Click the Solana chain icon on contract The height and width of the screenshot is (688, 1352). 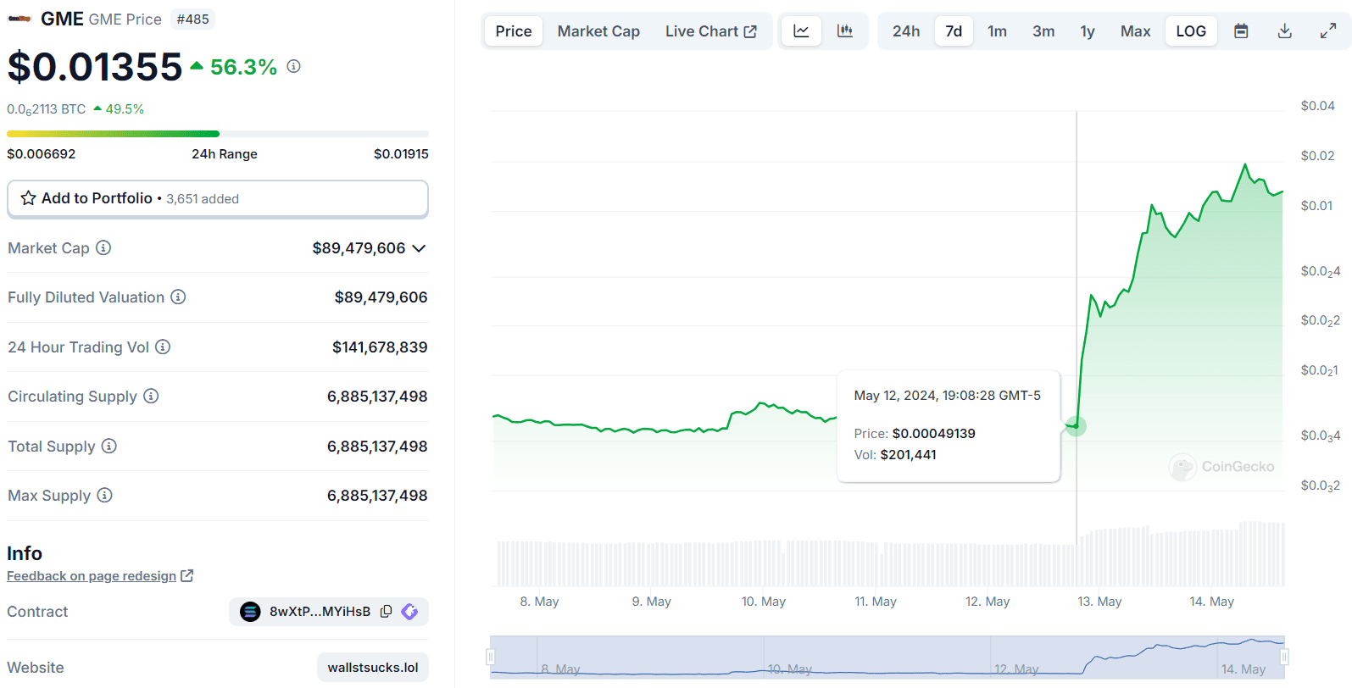(x=250, y=611)
